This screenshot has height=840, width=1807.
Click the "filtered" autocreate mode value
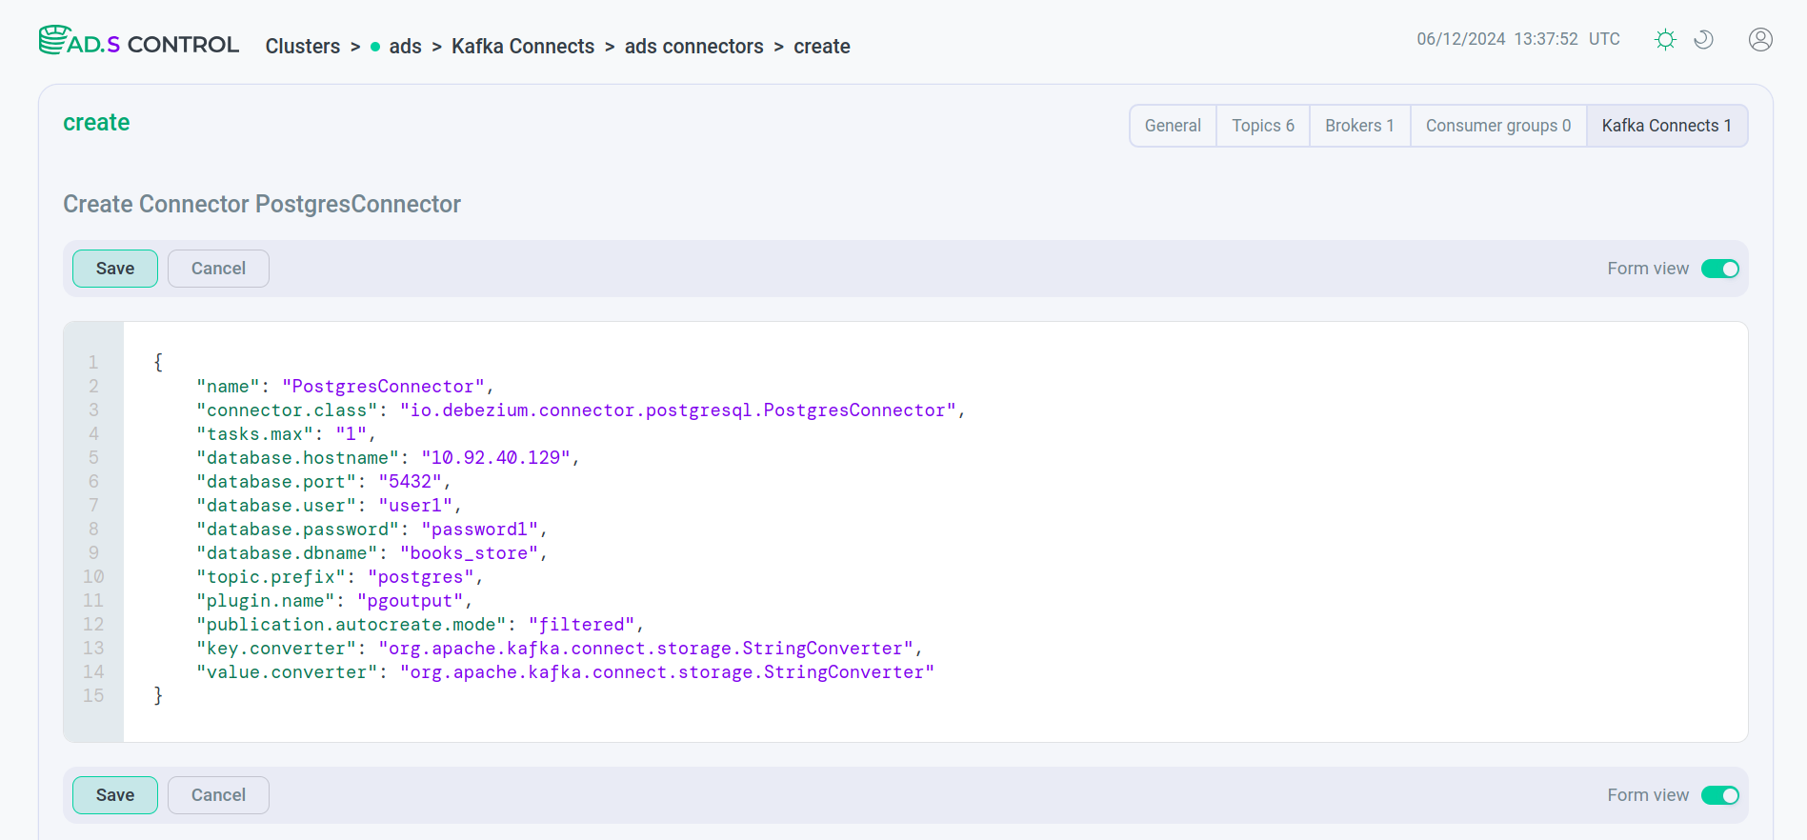click(581, 625)
